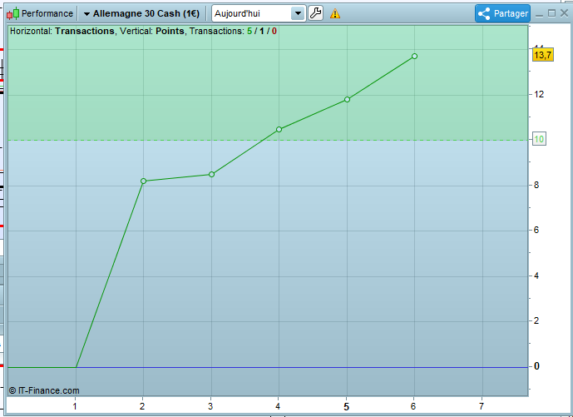Select the data point at transaction 2

pyautogui.click(x=143, y=181)
